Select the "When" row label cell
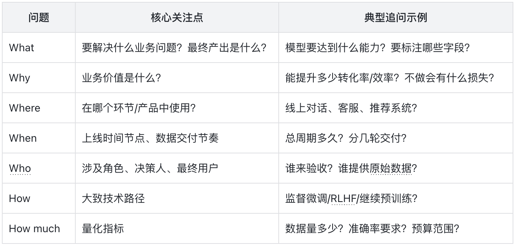Viewport: 516px width, 248px height. [23, 138]
